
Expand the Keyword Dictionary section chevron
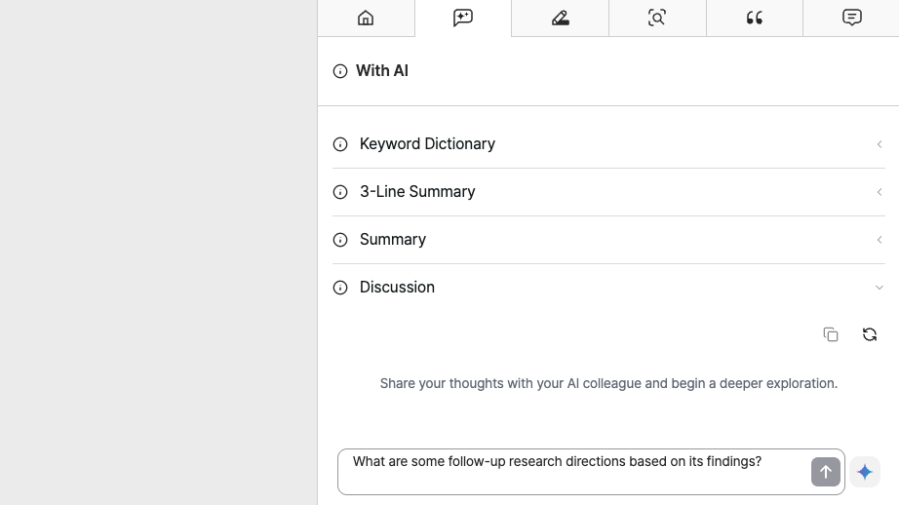(879, 144)
